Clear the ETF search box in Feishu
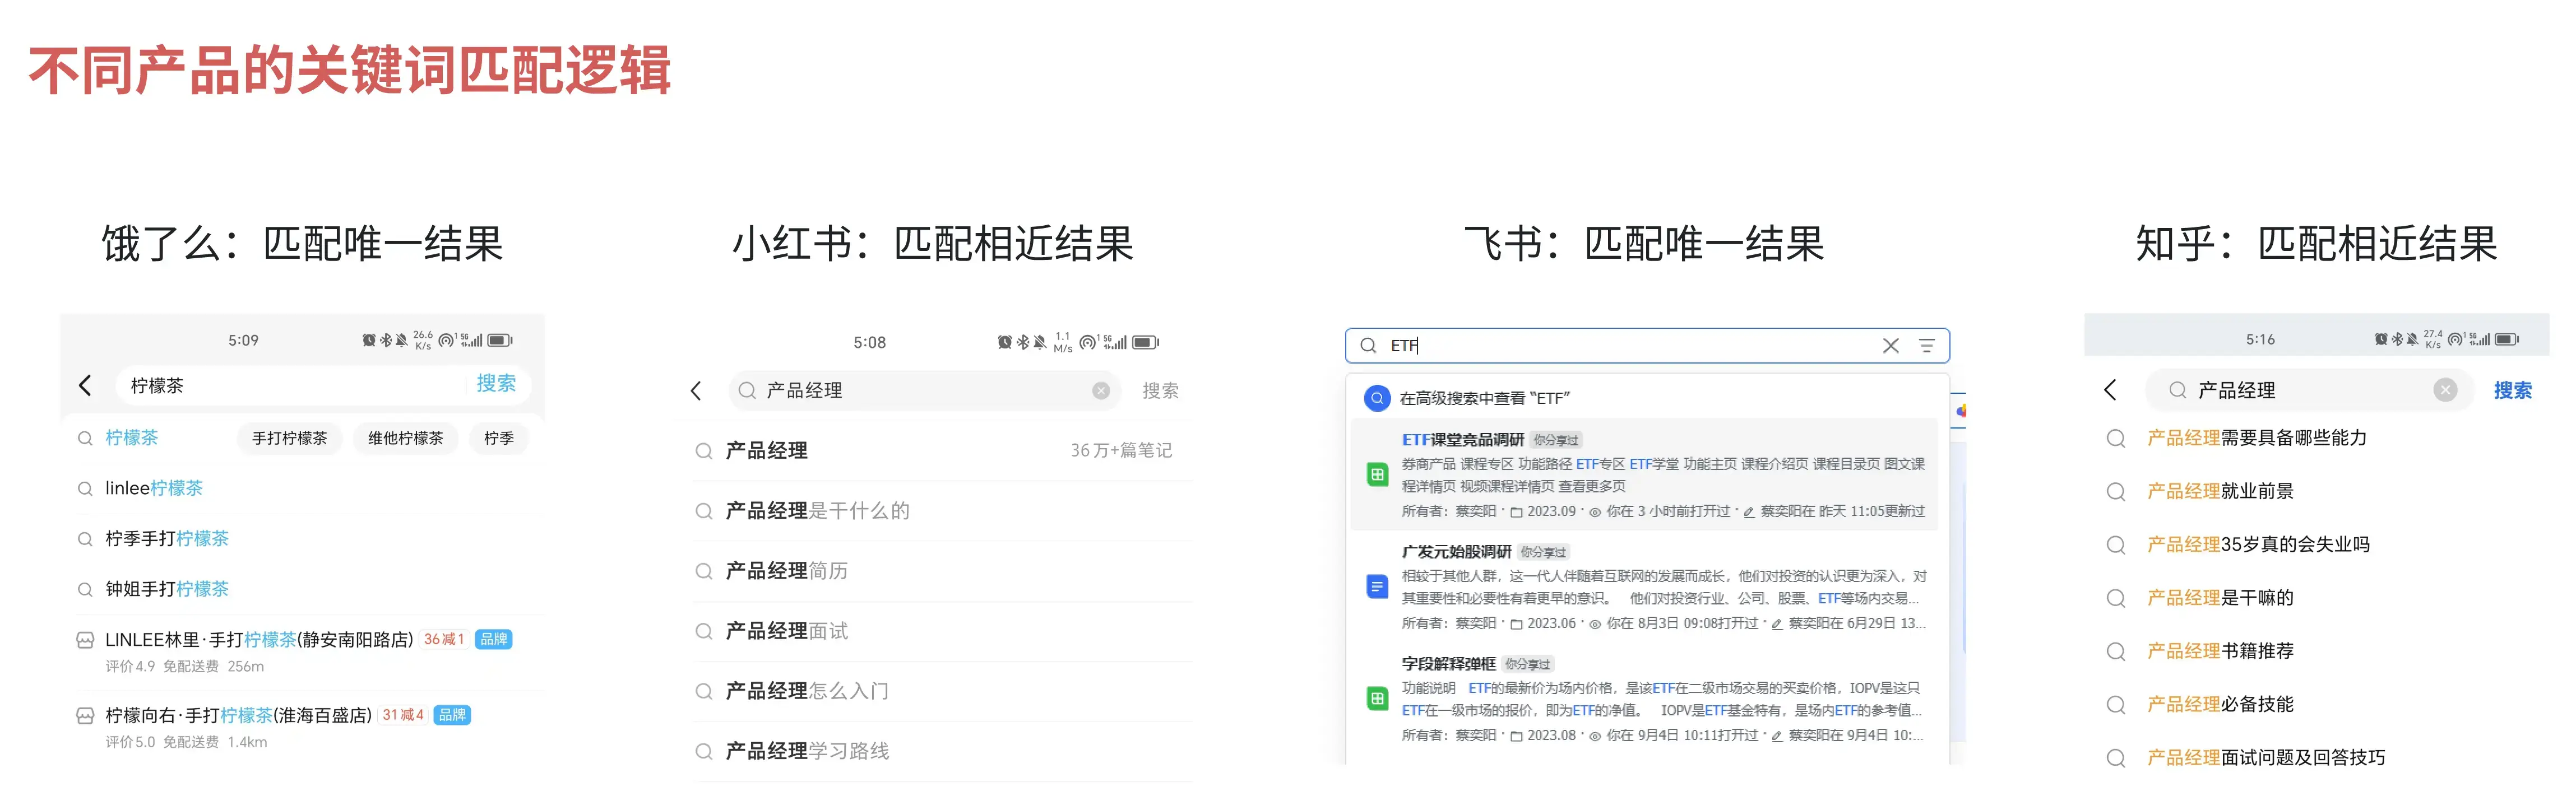This screenshot has width=2576, height=810. [x=1890, y=346]
